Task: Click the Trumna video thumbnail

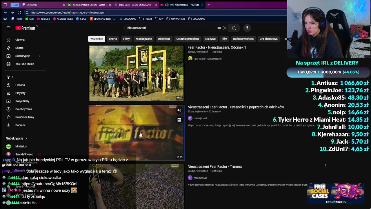Action: click(136, 186)
